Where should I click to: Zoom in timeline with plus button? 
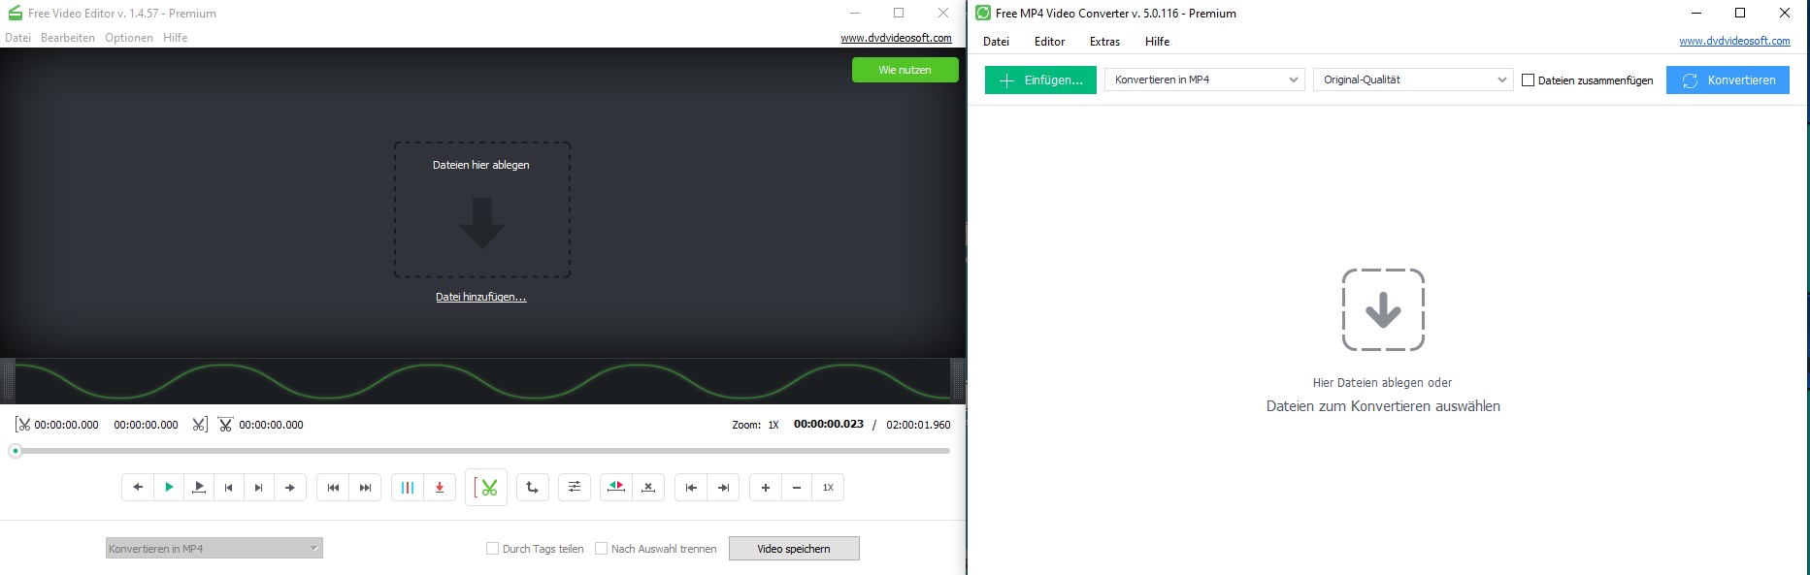[766, 487]
